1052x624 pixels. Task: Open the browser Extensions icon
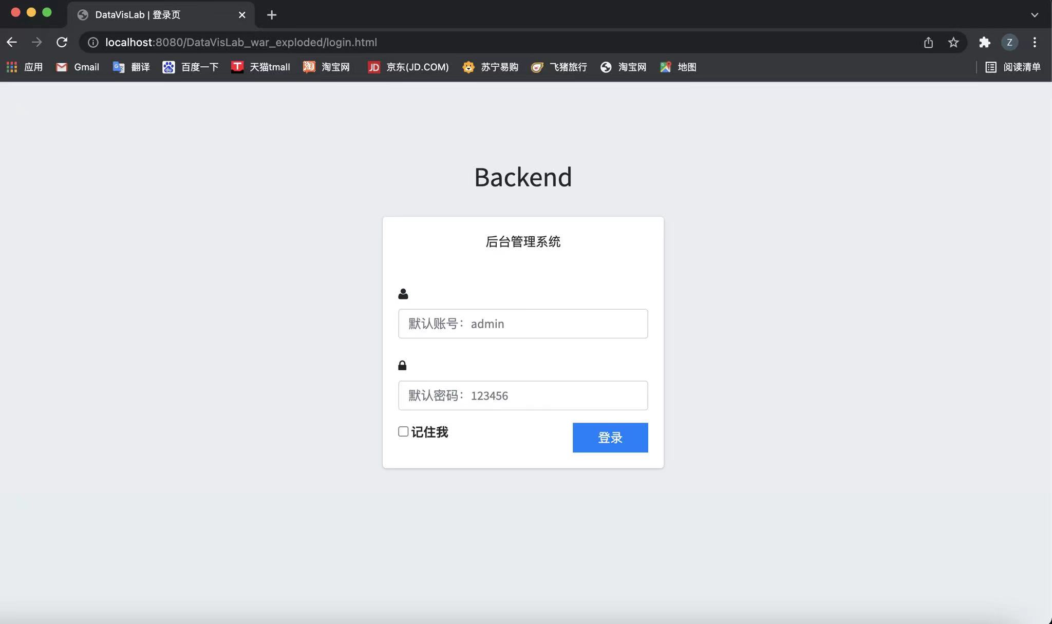(984, 42)
